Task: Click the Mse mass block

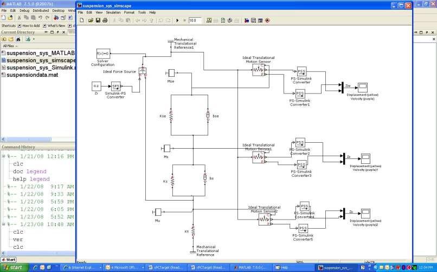Action: (171, 73)
